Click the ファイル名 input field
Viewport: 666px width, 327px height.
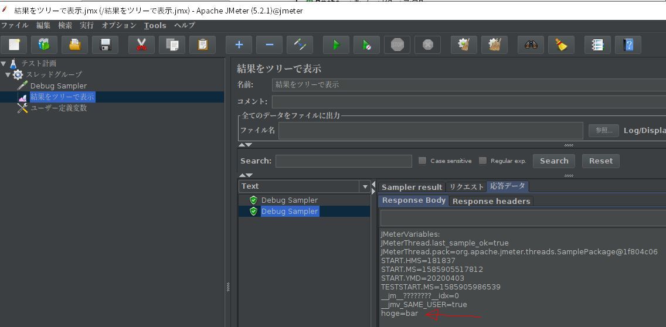tap(431, 130)
